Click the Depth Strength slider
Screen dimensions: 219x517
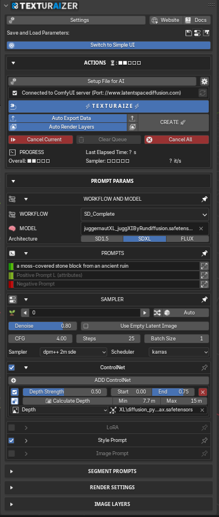[x=65, y=392]
